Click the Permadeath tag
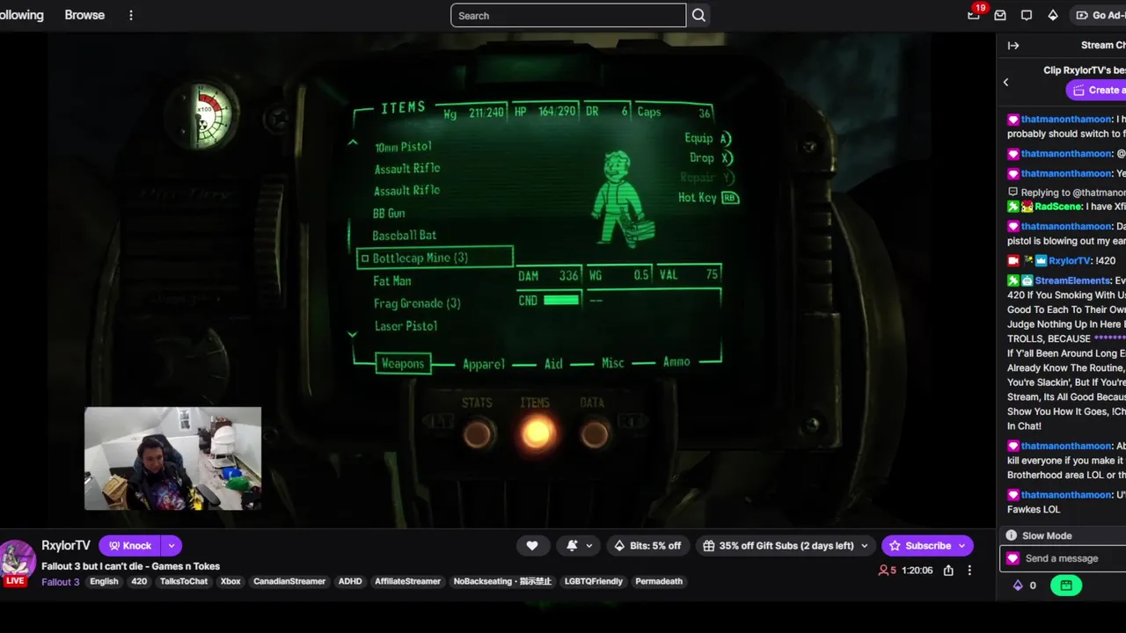This screenshot has height=633, width=1126. (x=659, y=581)
